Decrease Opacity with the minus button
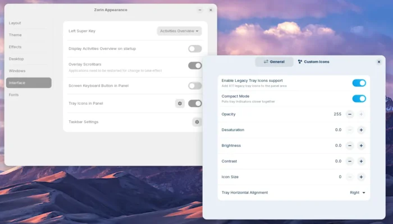 pyautogui.click(x=350, y=114)
